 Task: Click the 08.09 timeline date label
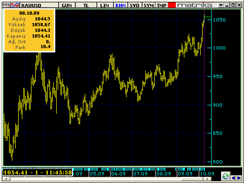[x=163, y=173]
